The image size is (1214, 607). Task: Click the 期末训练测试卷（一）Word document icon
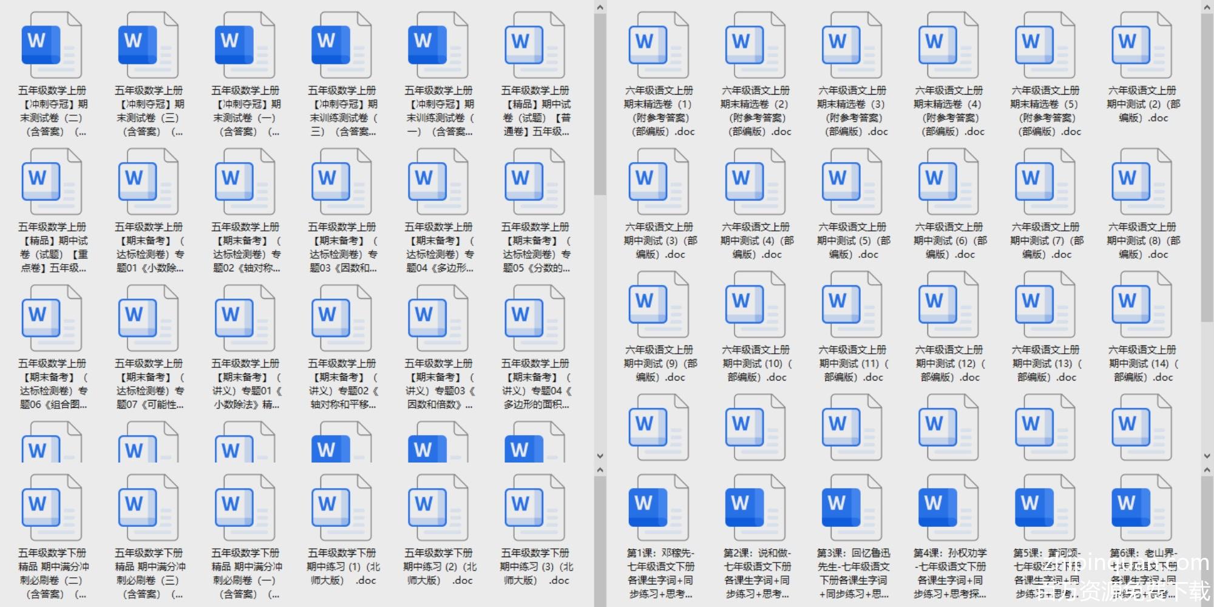(438, 45)
